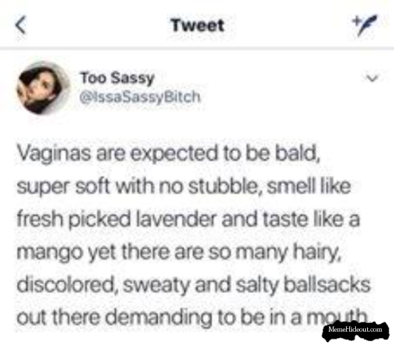Open Too Sassy's profile picture
The width and height of the screenshot is (394, 346).
coord(43,88)
